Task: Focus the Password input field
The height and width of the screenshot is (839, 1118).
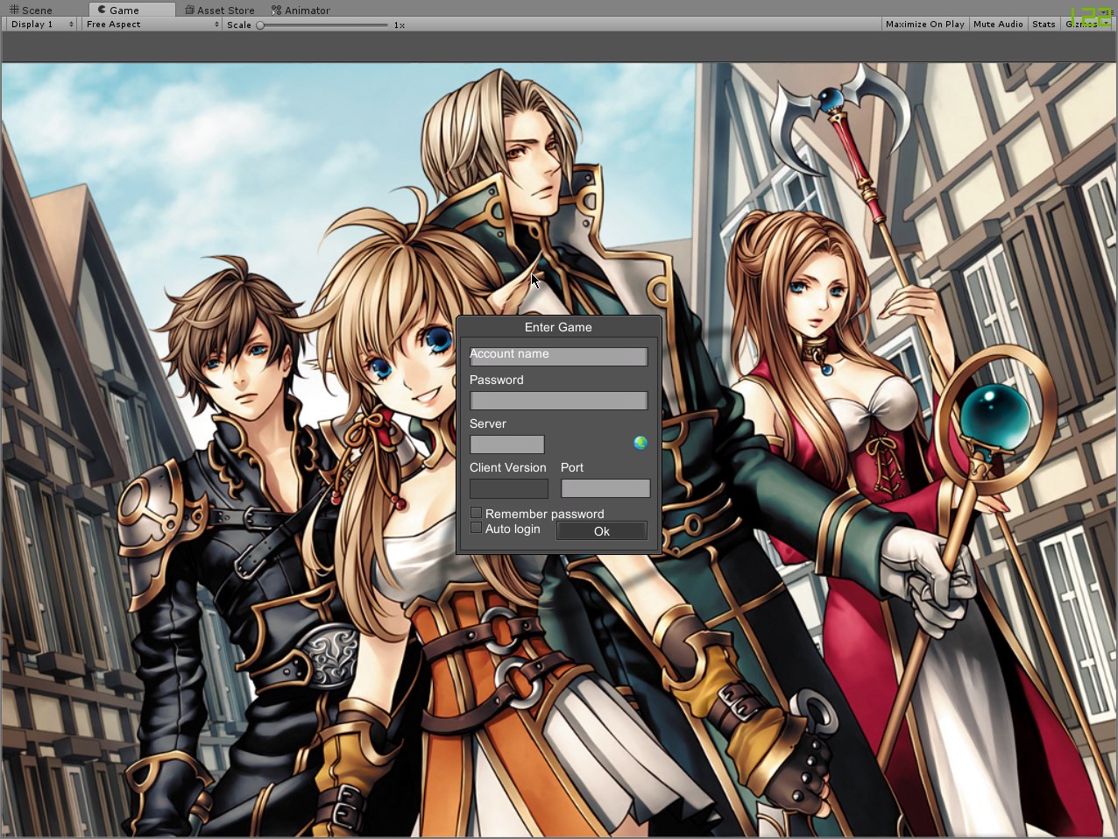Action: pos(559,400)
